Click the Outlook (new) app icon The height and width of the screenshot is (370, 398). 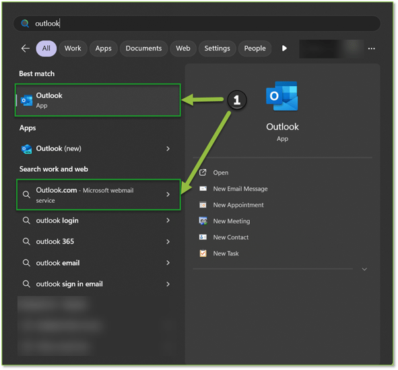(x=27, y=149)
